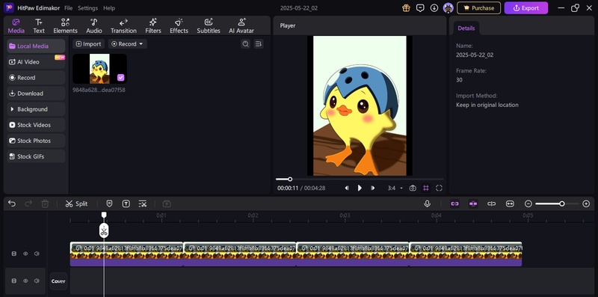Click the player progress slider handle
The image size is (598, 297).
pos(290,179)
